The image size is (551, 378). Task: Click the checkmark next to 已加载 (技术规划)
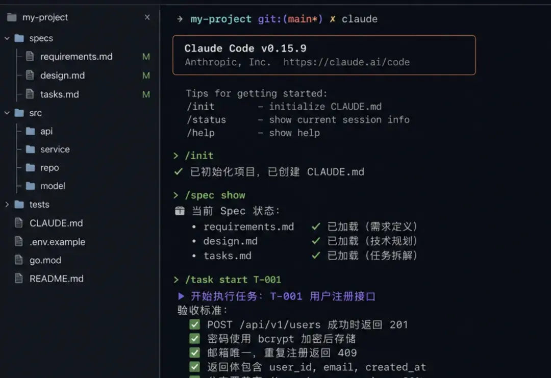pyautogui.click(x=316, y=241)
